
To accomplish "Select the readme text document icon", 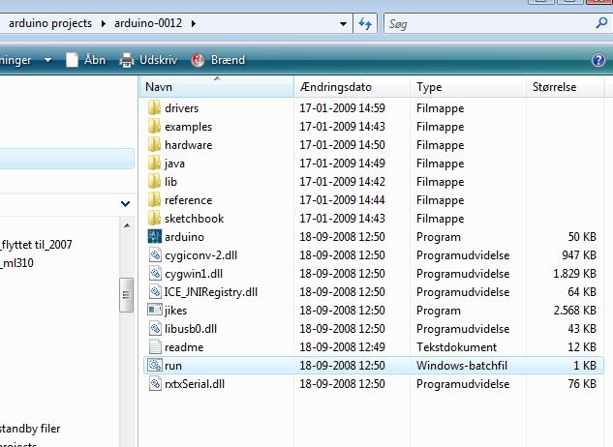I will (155, 346).
